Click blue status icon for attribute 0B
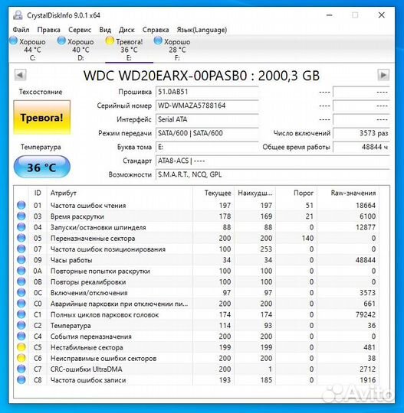This screenshot has height=413, width=404. (21, 281)
